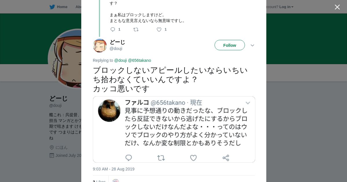Open the どーじ avatar in the tweet header
347x182 pixels.
pos(100,46)
